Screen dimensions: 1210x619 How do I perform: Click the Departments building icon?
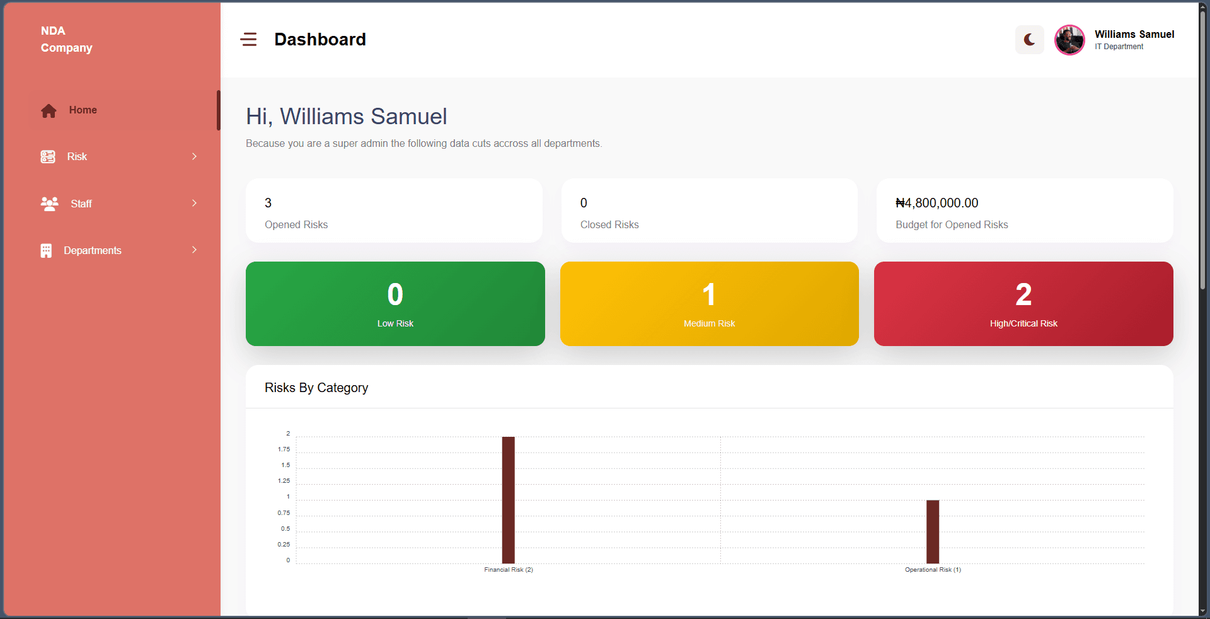[46, 251]
